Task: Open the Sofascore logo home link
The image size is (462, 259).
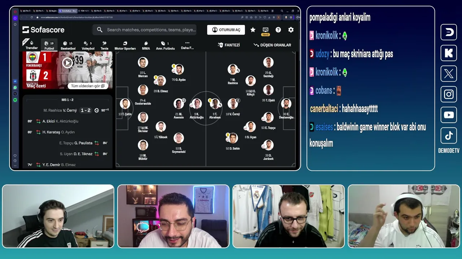Action: (x=43, y=30)
